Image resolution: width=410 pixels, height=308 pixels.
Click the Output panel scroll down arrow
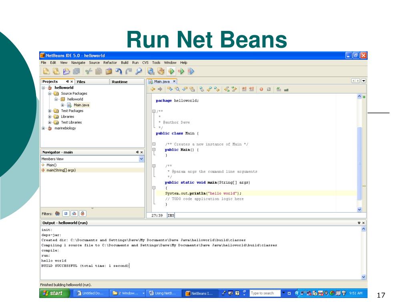point(364,277)
